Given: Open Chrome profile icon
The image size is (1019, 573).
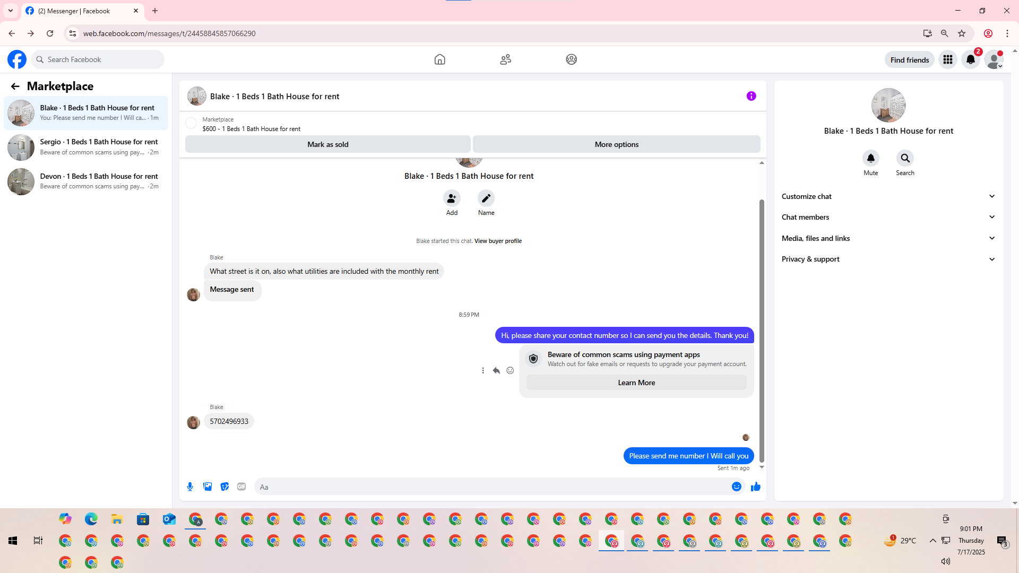Looking at the screenshot, I should [x=988, y=33].
